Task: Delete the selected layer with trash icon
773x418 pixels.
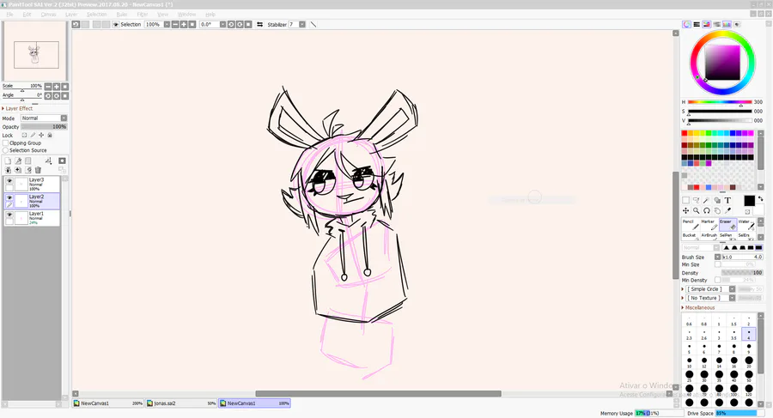Action: point(38,170)
